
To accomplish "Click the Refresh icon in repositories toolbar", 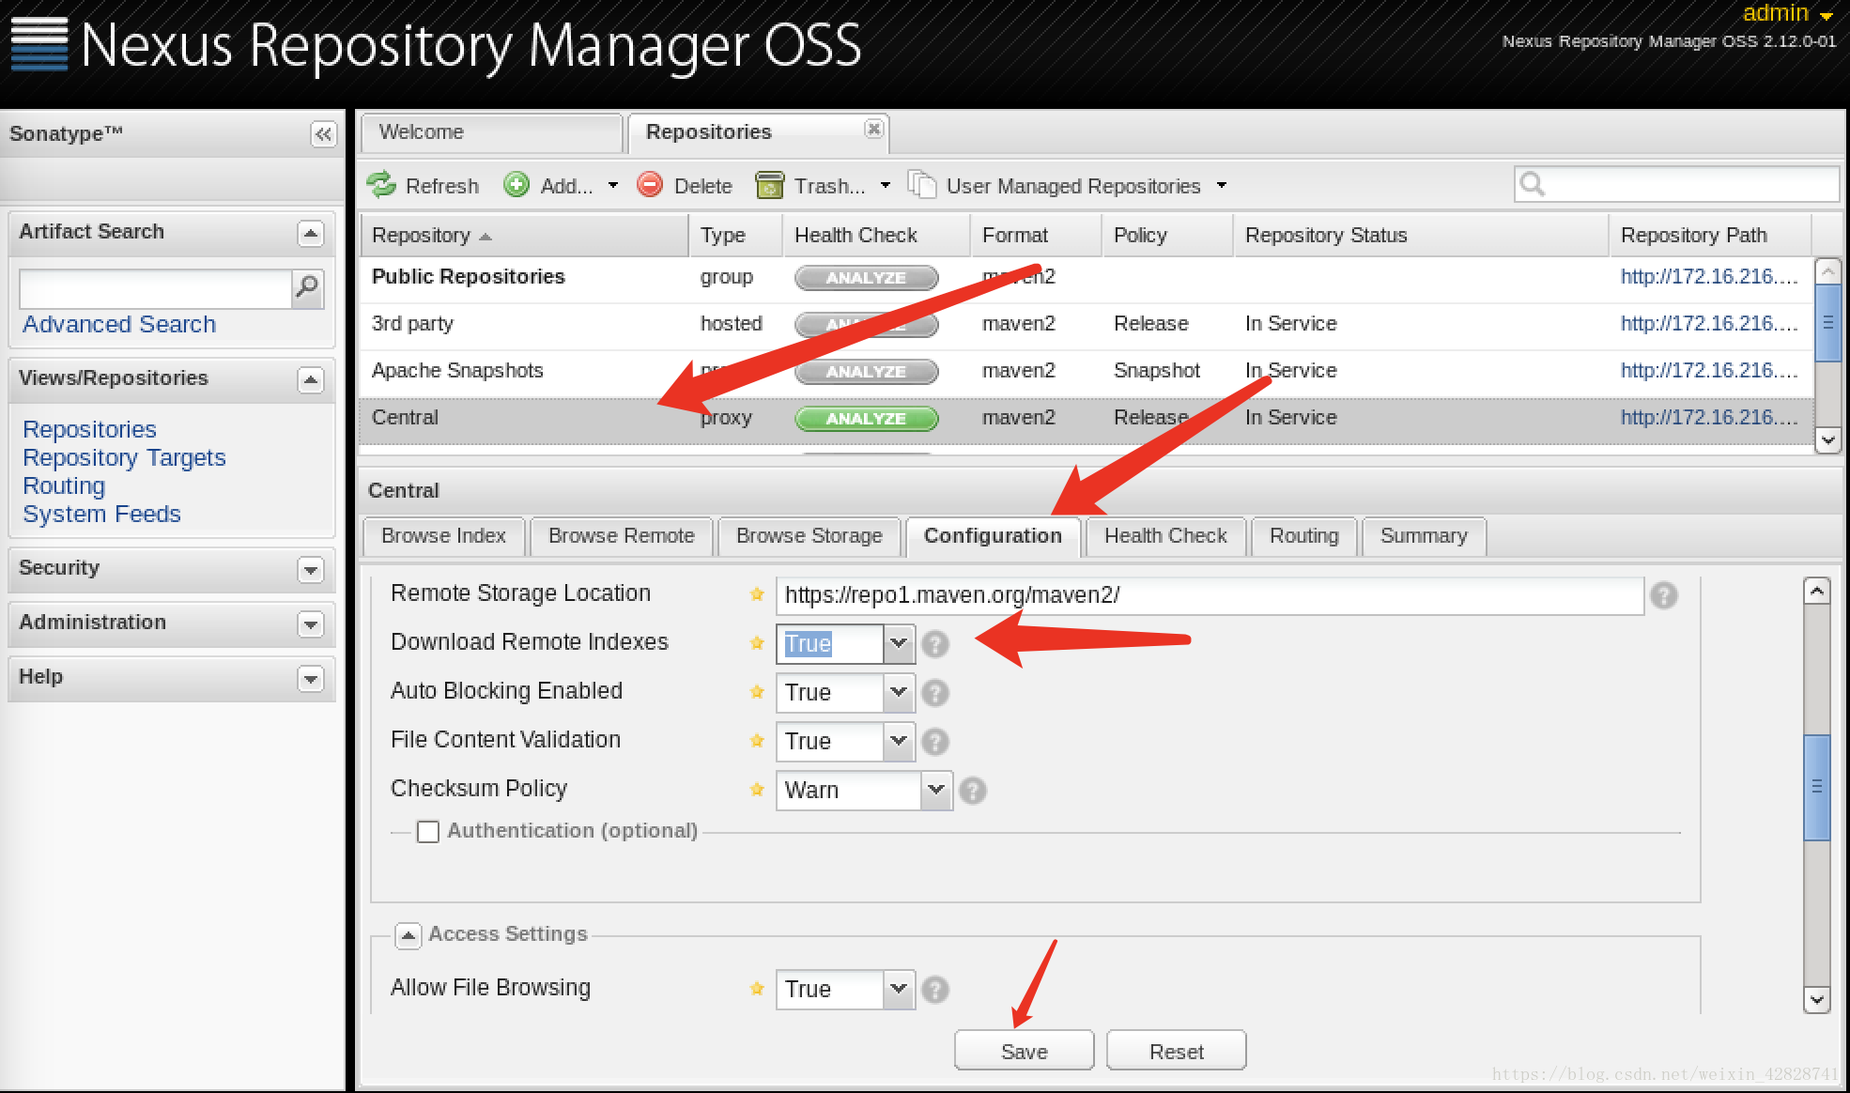I will point(381,185).
